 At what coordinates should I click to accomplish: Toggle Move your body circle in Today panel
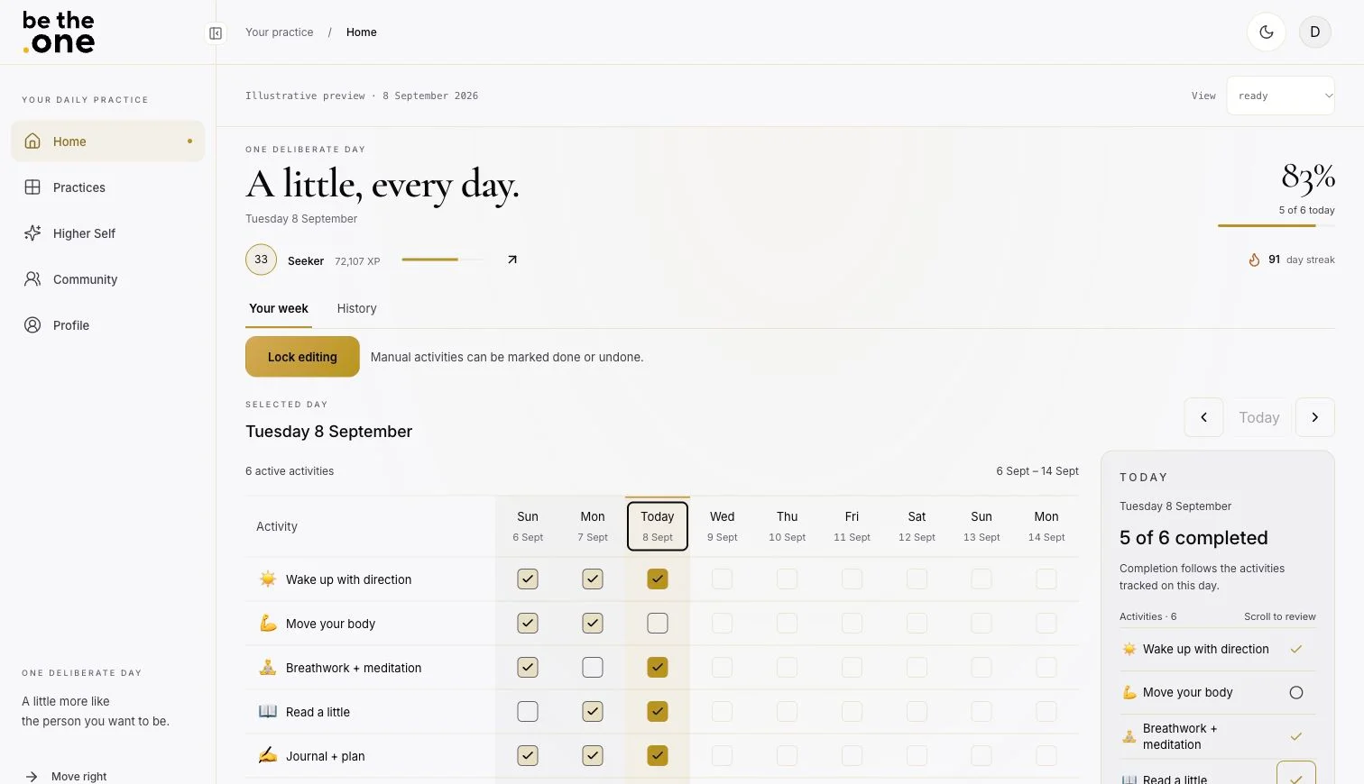1296,693
